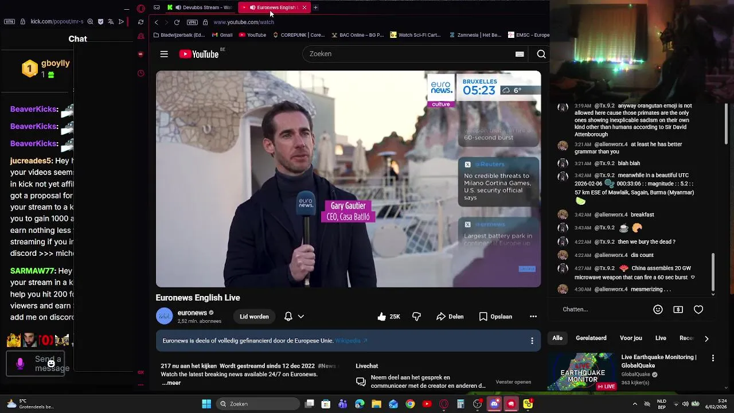
Task: Open emoji picker in Kick message box
Action: coord(51,363)
